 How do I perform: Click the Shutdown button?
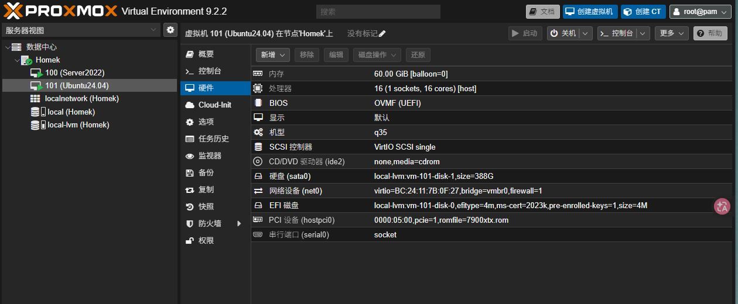pyautogui.click(x=564, y=33)
